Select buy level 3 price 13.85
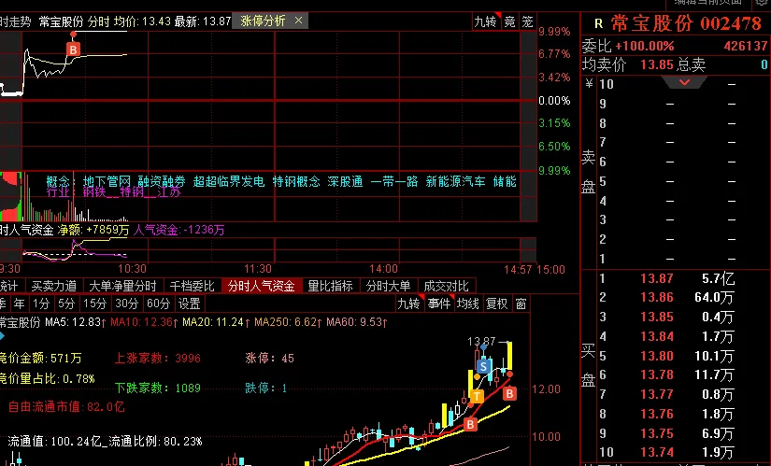This screenshot has width=771, height=466. (x=656, y=318)
